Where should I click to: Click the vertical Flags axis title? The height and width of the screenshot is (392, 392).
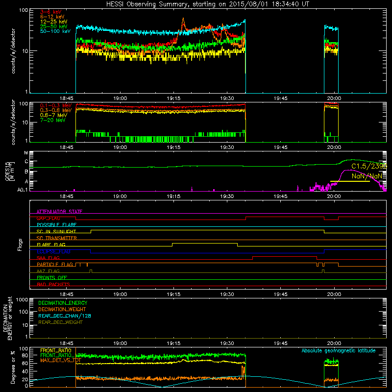tap(20, 245)
